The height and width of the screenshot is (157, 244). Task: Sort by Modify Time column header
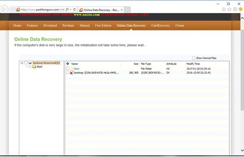[193, 64]
